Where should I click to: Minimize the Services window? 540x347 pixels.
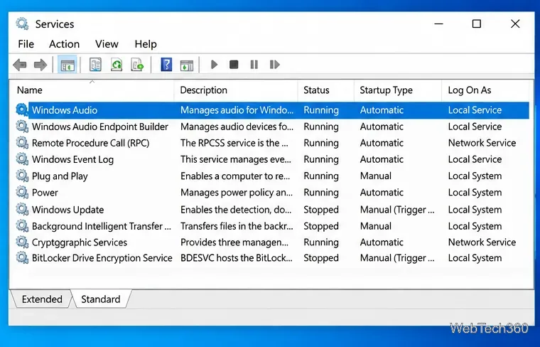coord(439,23)
